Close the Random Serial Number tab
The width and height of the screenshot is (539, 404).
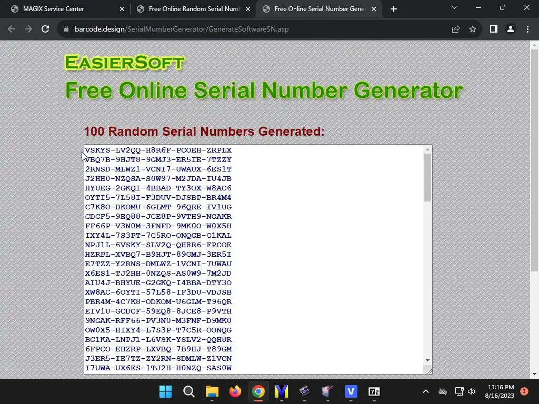pos(248,9)
